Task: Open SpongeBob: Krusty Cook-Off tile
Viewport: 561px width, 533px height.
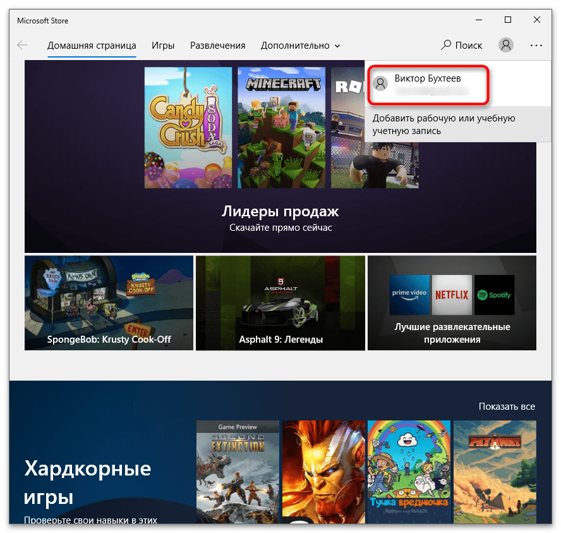Action: pos(109,303)
